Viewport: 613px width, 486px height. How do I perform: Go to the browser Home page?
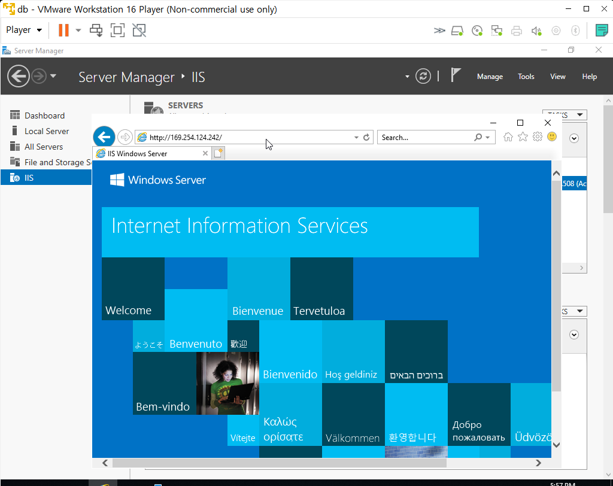pyautogui.click(x=508, y=137)
